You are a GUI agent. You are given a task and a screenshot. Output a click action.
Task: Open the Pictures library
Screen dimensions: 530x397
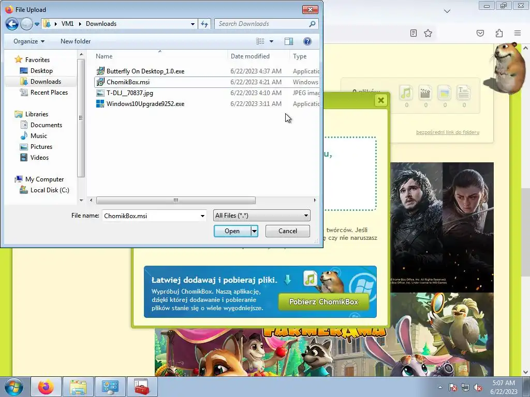[41, 146]
